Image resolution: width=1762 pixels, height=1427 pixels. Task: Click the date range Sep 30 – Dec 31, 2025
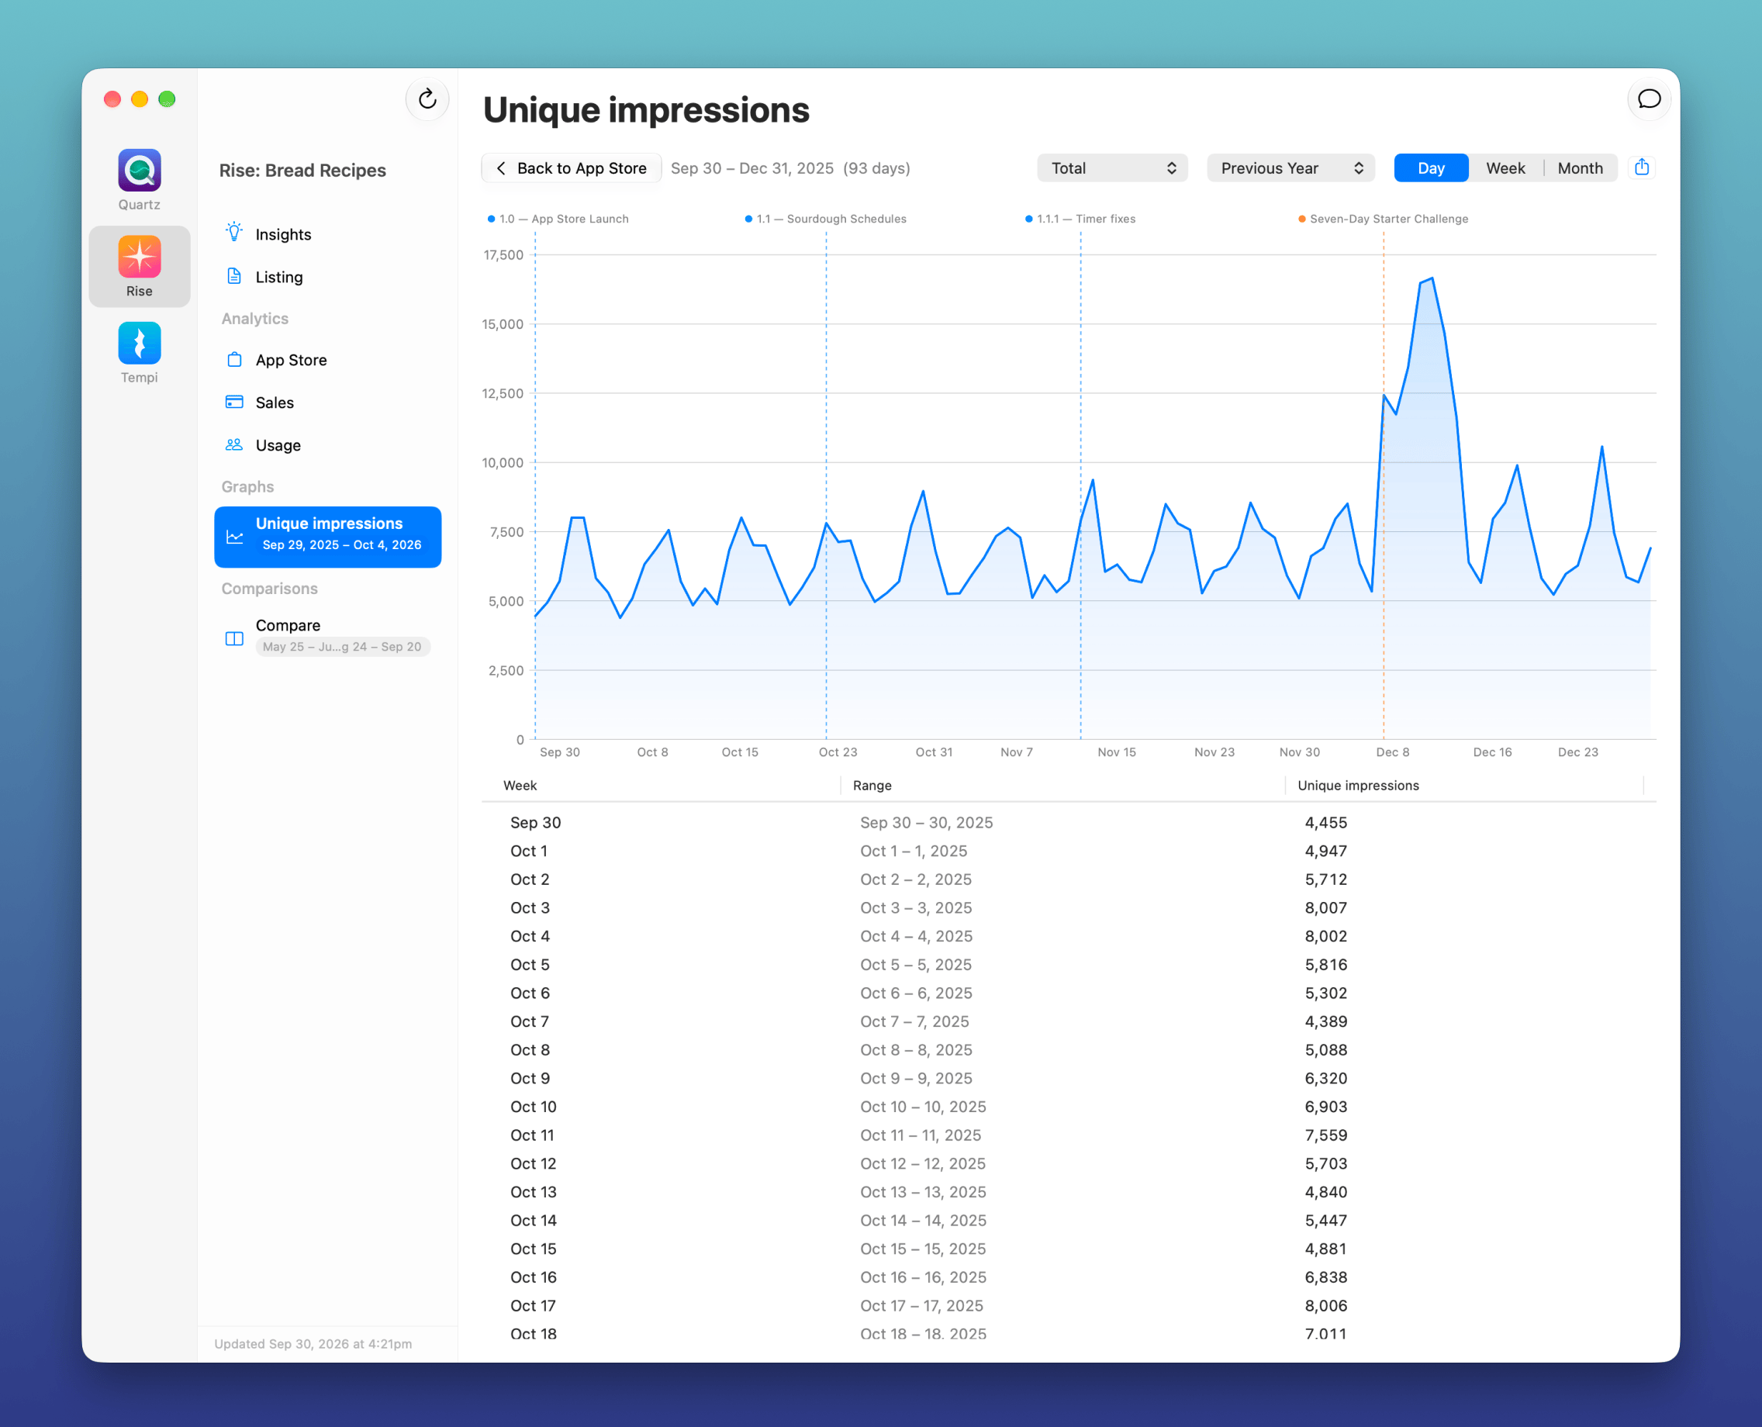click(752, 168)
